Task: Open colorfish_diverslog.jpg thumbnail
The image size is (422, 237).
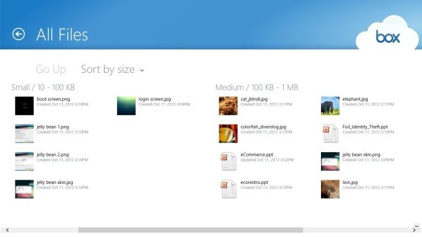Action: (x=228, y=134)
